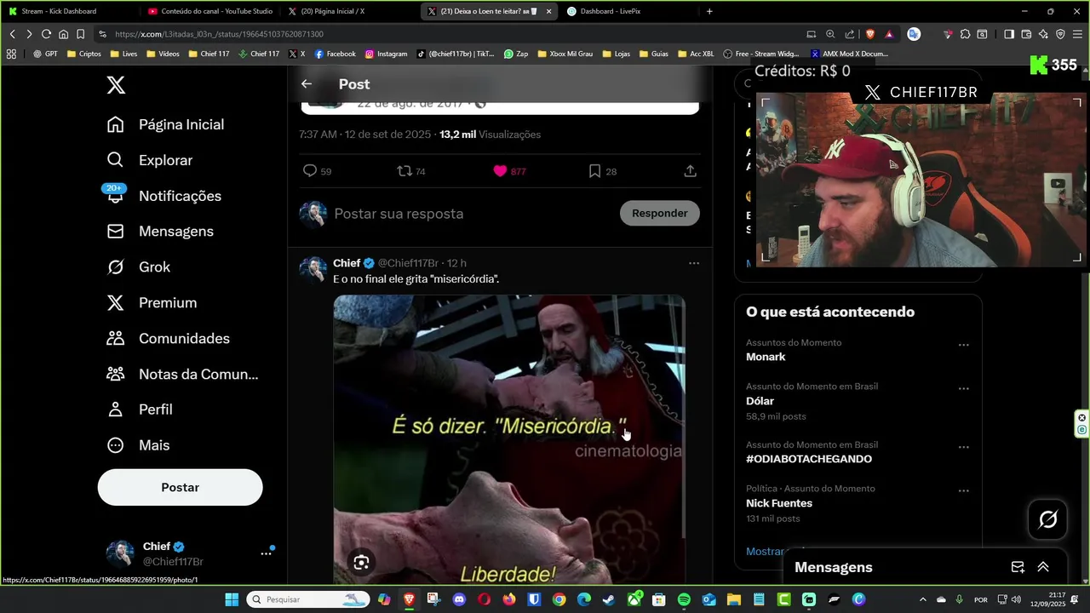The width and height of the screenshot is (1090, 613).
Task: Open Grok from the sidebar
Action: coord(138,267)
